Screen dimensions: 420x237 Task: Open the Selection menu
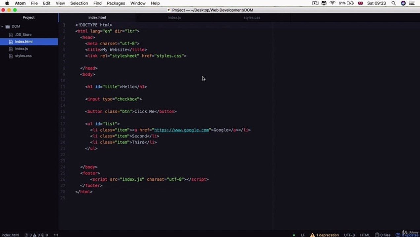pyautogui.click(x=79, y=3)
